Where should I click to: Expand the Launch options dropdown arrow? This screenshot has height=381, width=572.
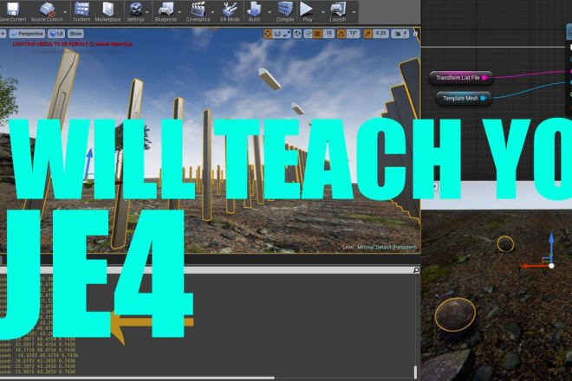[354, 12]
